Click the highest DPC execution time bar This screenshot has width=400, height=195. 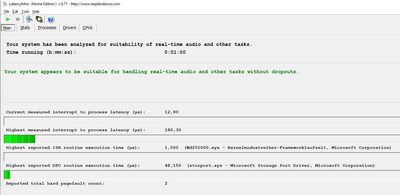pos(7,175)
